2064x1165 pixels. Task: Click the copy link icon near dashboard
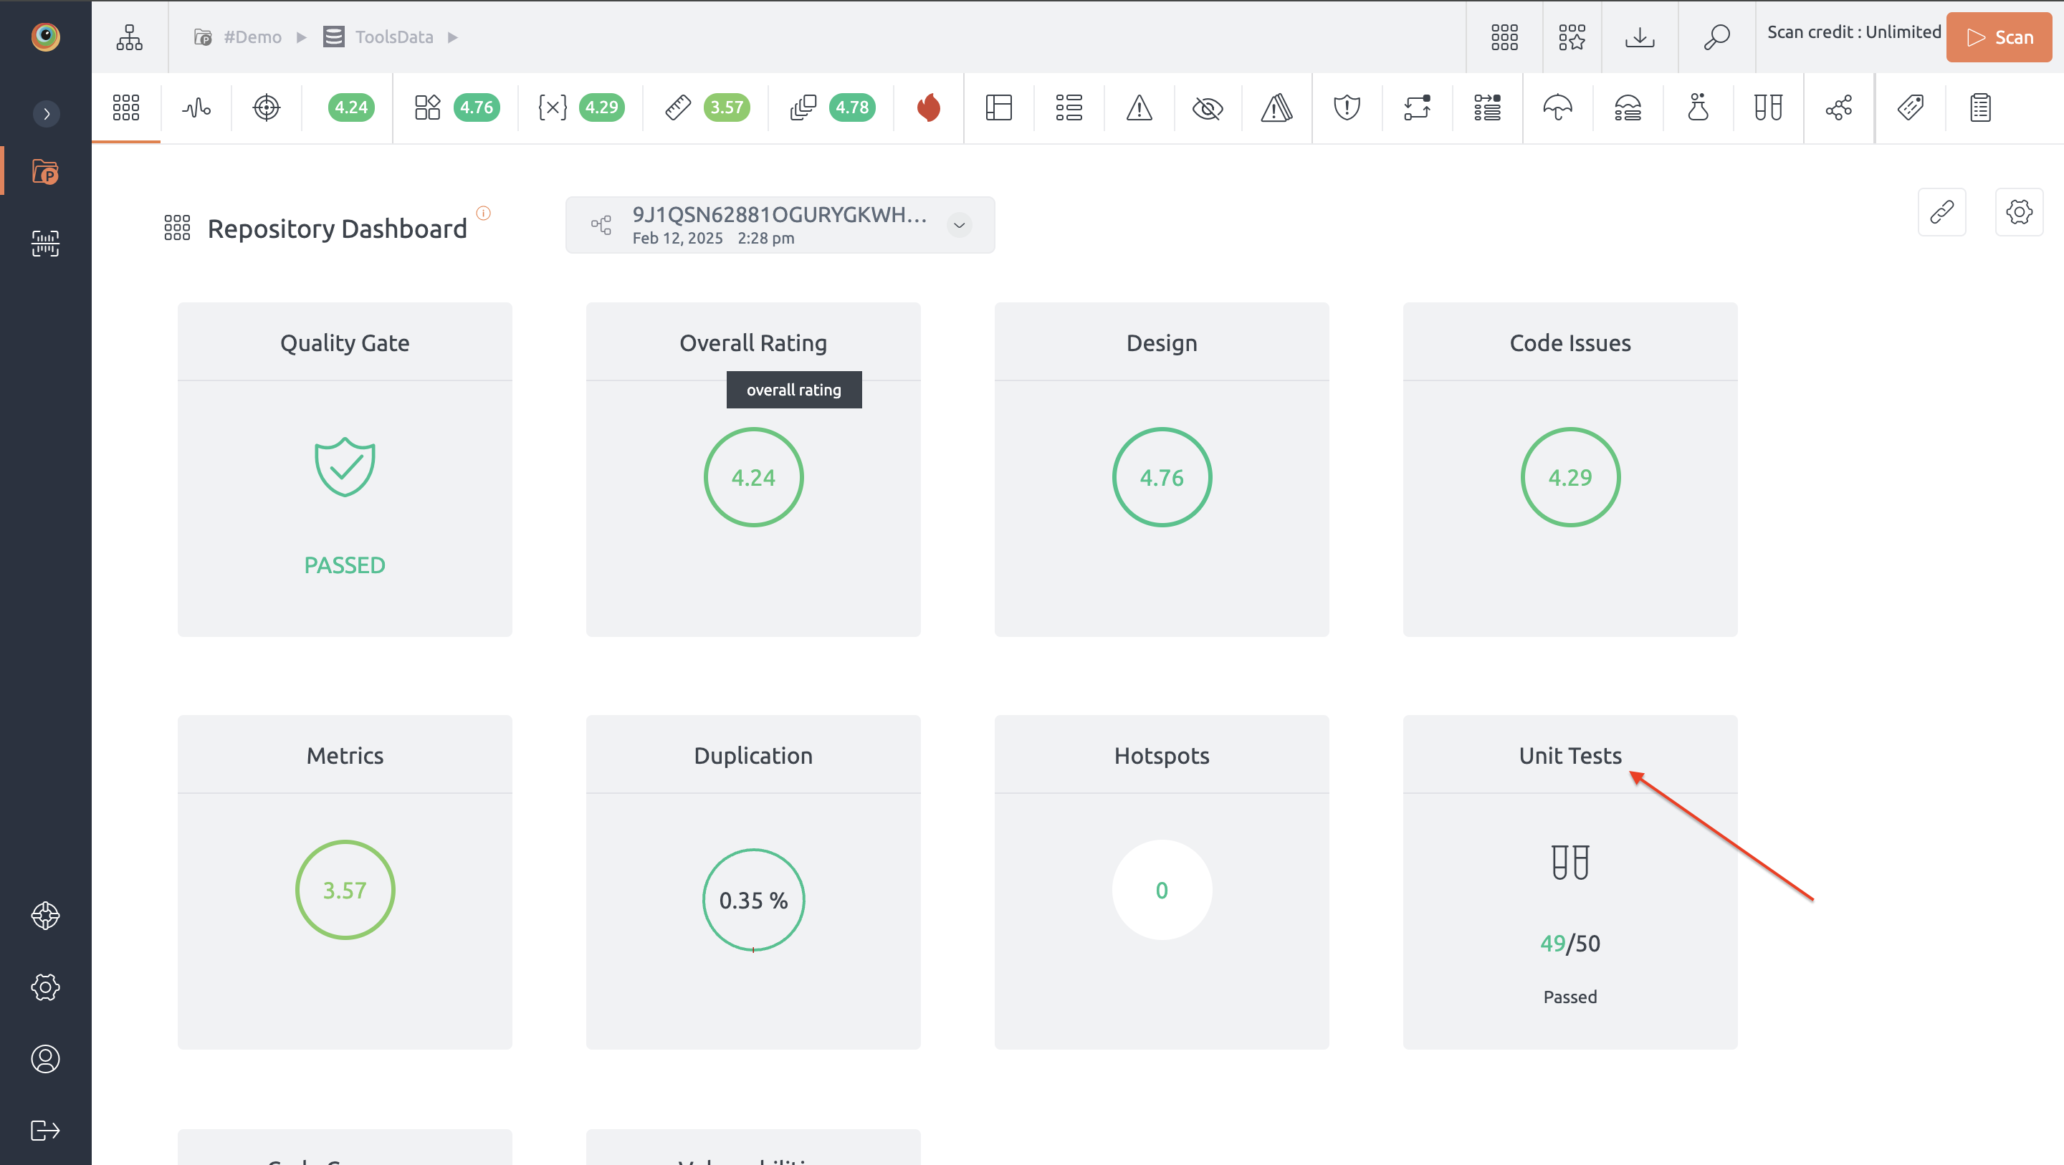click(x=1941, y=212)
